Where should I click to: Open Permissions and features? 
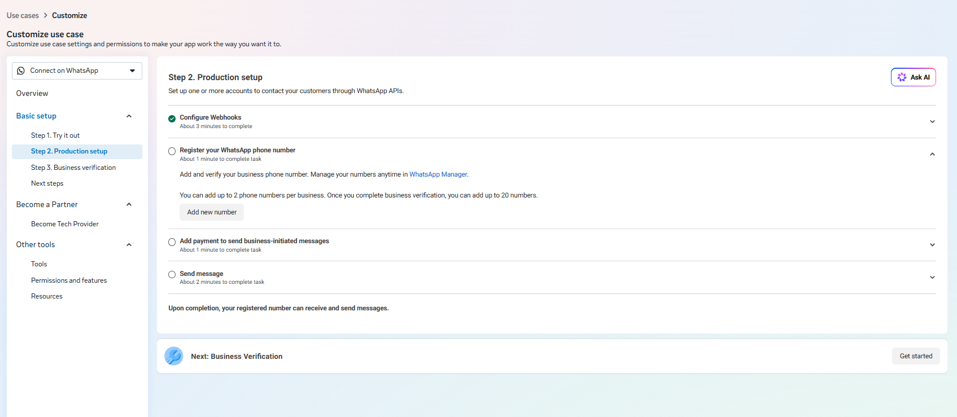coord(69,280)
